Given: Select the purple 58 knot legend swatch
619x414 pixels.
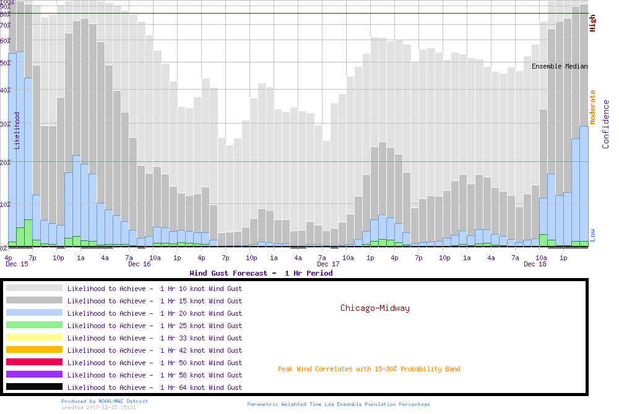Looking at the screenshot, I should (34, 374).
